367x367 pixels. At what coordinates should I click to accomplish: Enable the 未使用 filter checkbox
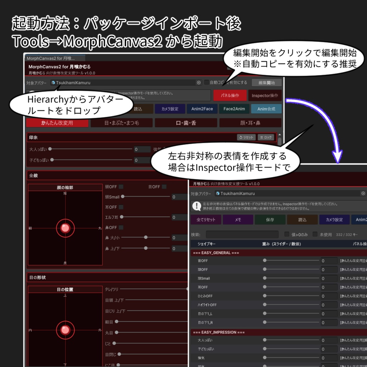[315, 234]
